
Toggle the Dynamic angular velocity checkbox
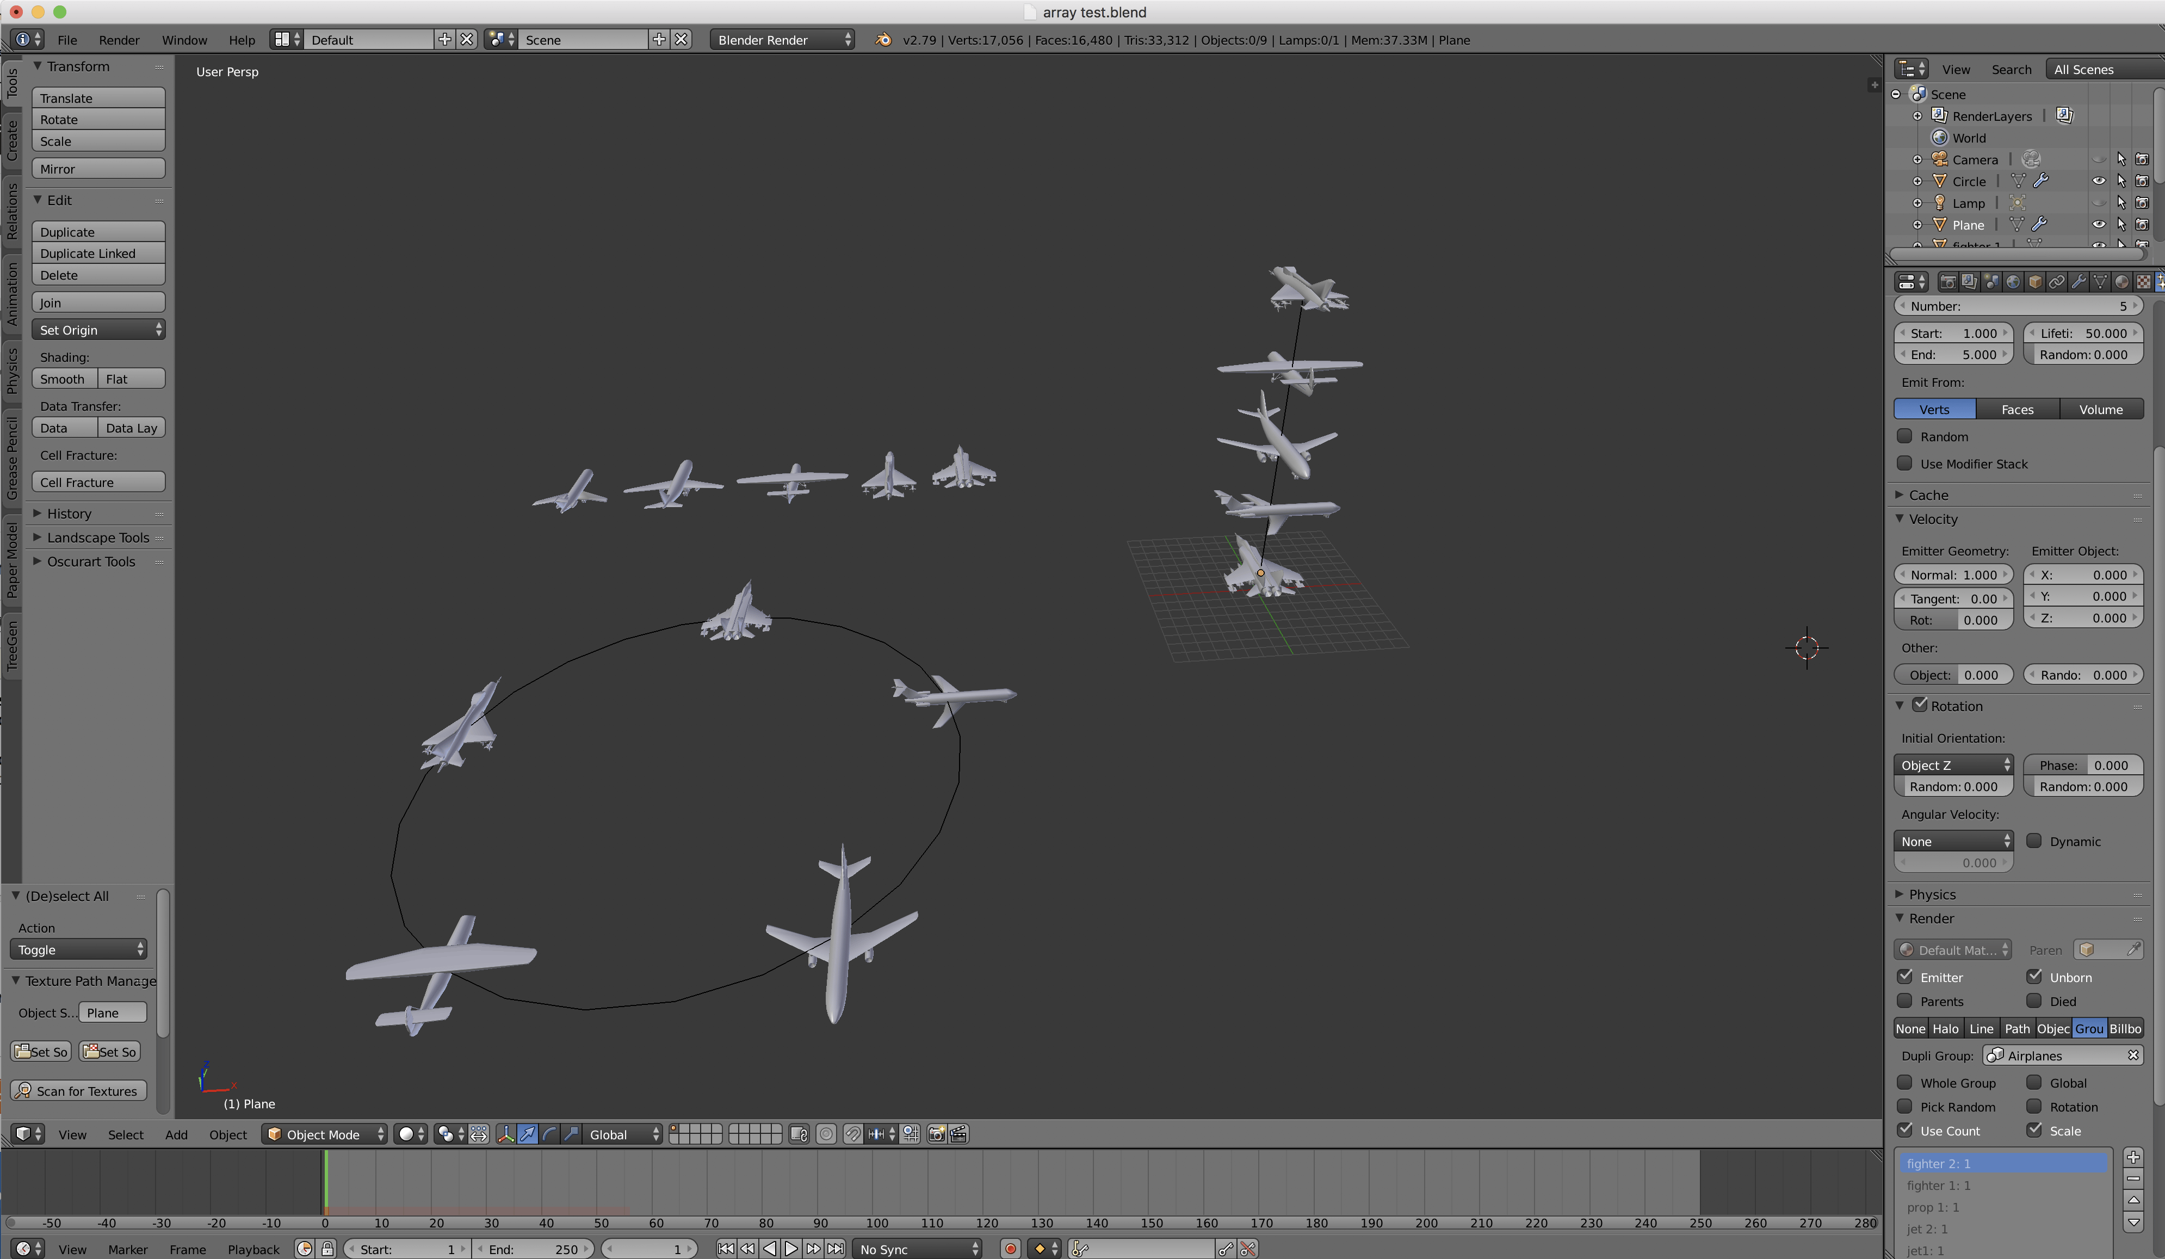coord(2033,841)
